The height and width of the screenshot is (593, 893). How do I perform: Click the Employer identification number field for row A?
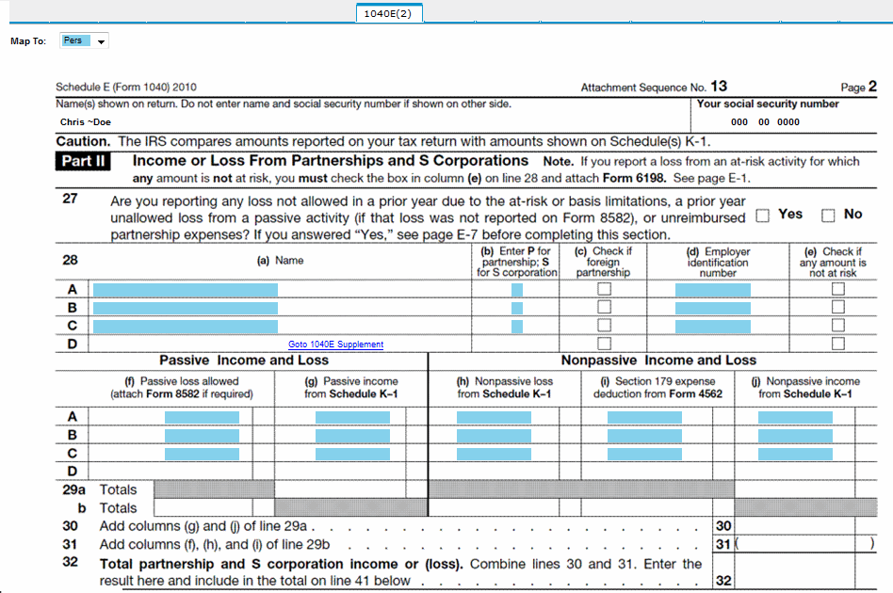coord(713,290)
